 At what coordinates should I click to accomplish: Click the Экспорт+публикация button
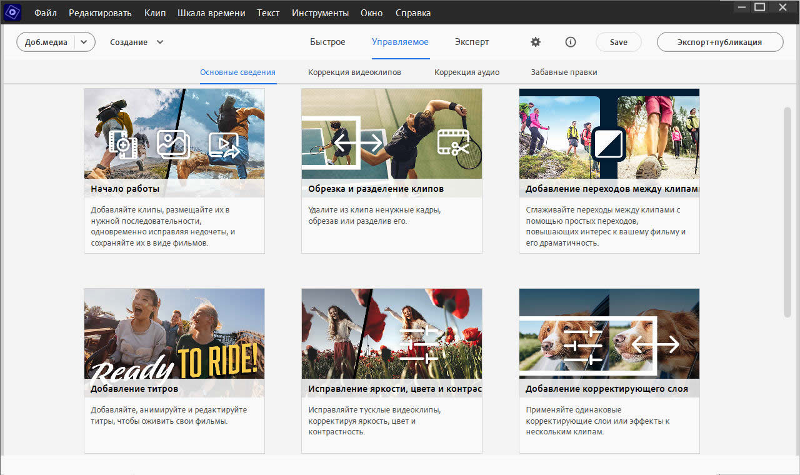point(719,42)
